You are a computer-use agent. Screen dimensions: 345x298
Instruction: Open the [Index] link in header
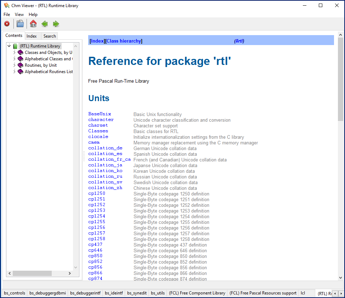pyautogui.click(x=97, y=41)
